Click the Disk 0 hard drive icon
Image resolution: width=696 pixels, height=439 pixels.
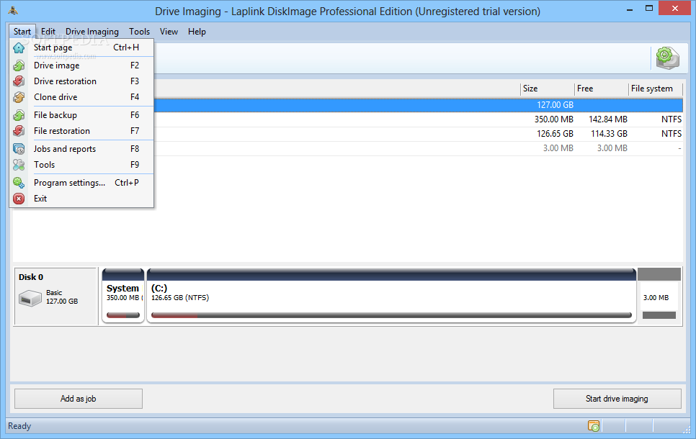pos(30,298)
